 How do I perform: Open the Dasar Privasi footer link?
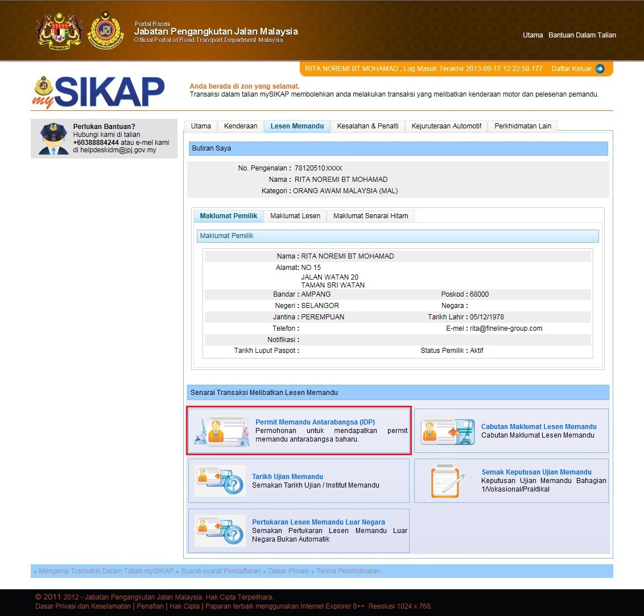[288, 571]
